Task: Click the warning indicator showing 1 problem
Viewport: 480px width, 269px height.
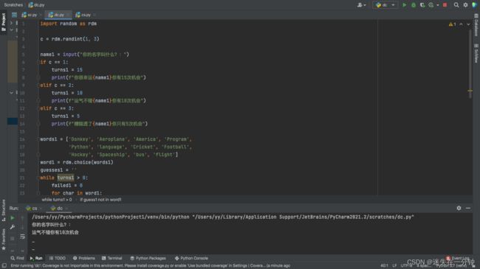Action: pyautogui.click(x=452, y=24)
